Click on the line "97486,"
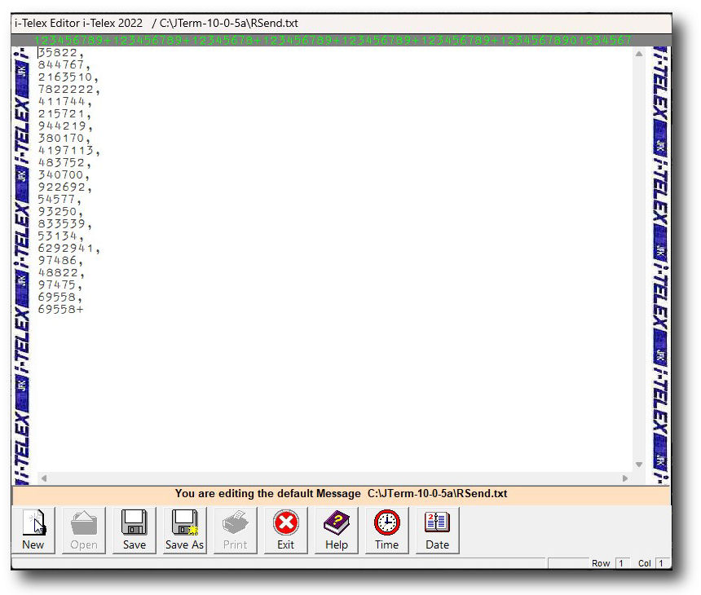Viewport: 701px width, 595px height. 60,261
